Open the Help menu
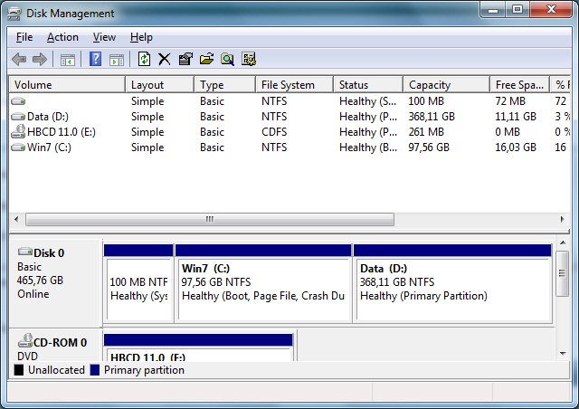Viewport: 579px width, 409px height. pyautogui.click(x=141, y=37)
